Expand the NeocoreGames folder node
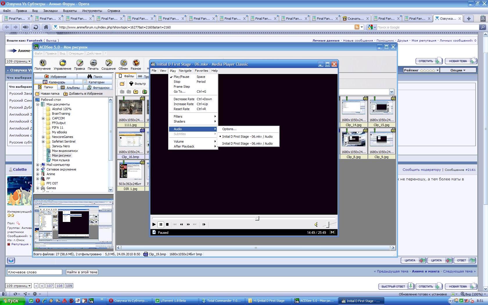Viewport: 488px width, 305px height. (43, 137)
